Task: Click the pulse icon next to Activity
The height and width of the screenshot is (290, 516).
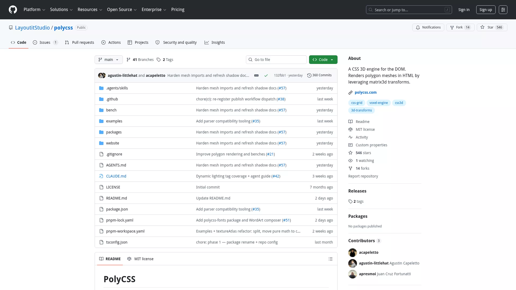Action: (350, 137)
